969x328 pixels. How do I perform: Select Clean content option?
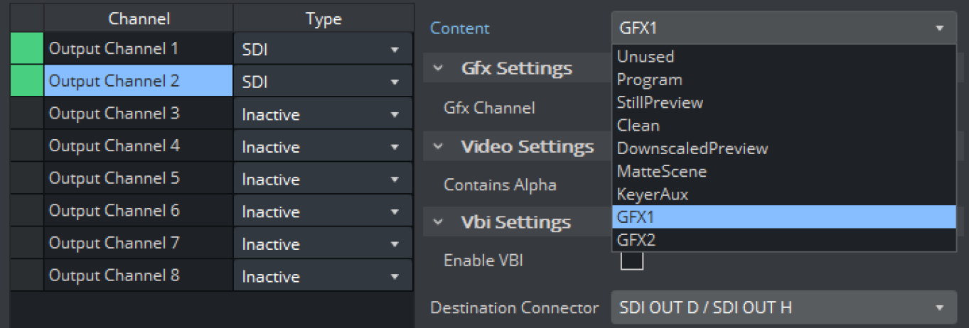tap(638, 125)
